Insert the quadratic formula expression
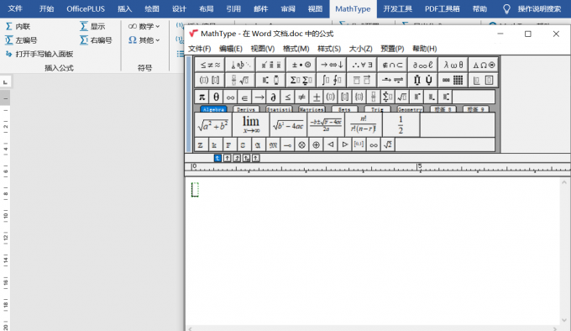This screenshot has height=331, width=571. click(326, 124)
